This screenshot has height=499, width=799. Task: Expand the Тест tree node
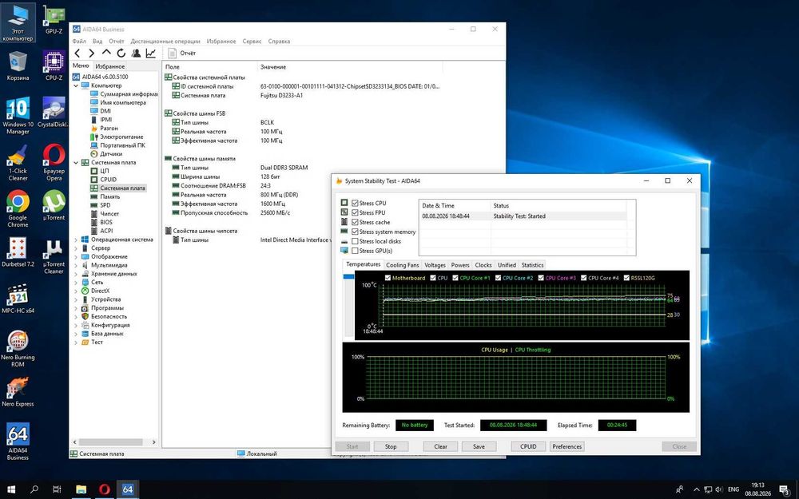click(76, 343)
